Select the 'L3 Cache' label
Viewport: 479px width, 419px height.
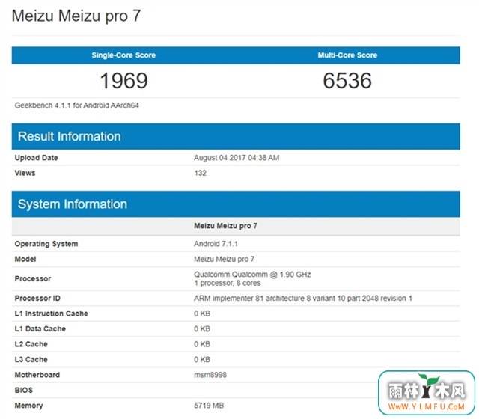31,359
